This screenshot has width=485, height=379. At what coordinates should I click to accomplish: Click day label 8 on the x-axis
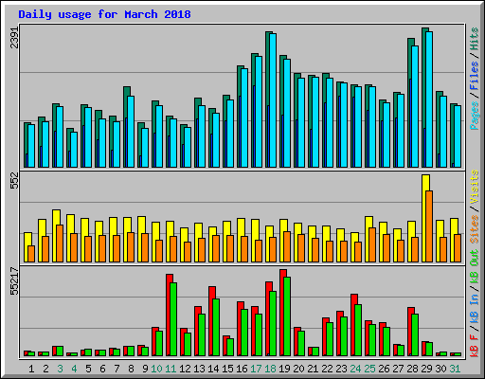(131, 369)
